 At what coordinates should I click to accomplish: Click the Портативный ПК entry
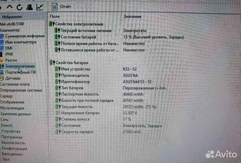point(20,72)
